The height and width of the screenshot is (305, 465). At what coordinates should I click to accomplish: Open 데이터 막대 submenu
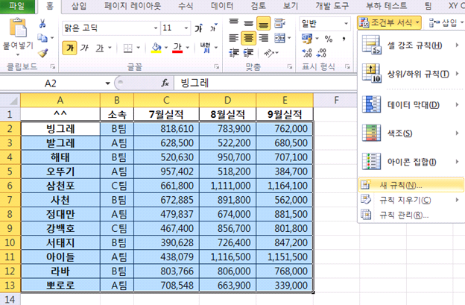[411, 104]
